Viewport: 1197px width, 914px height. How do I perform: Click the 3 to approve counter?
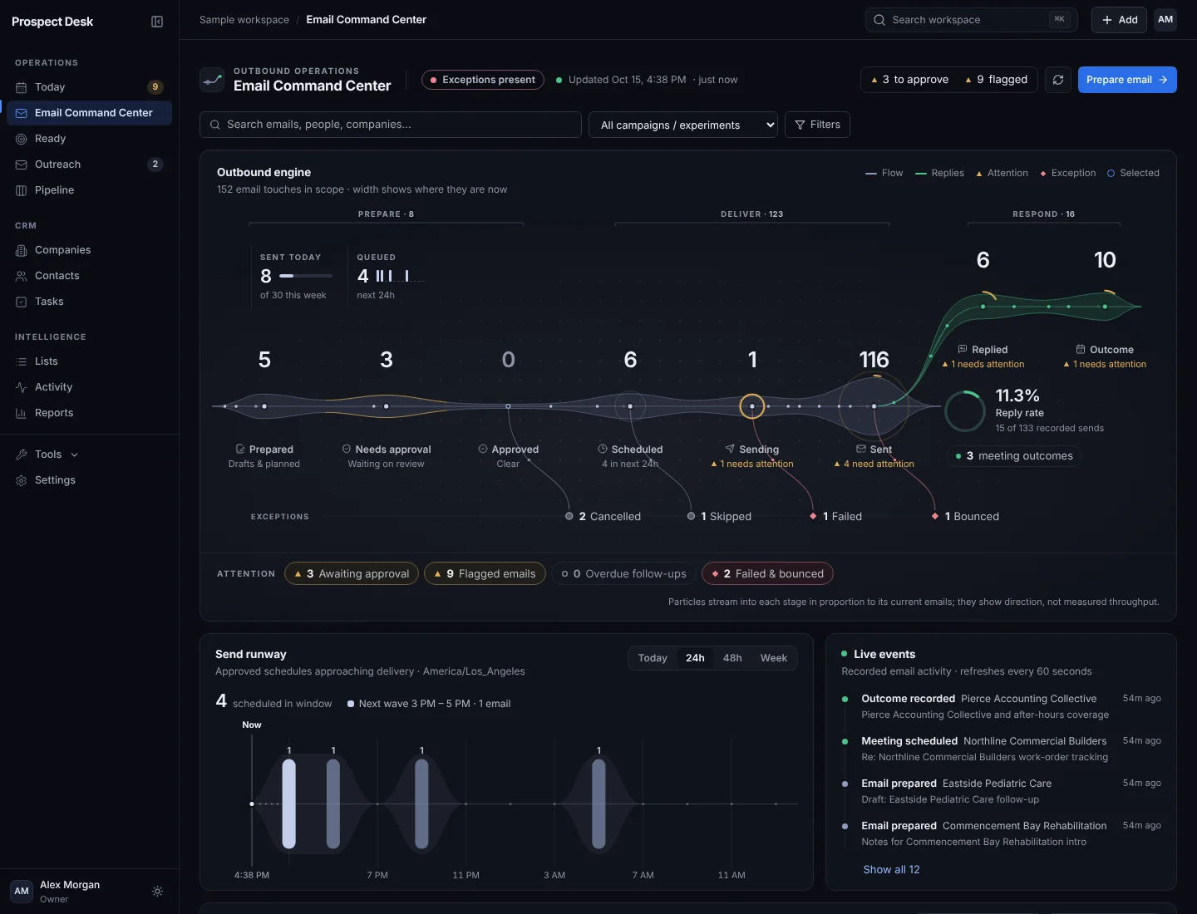[909, 80]
